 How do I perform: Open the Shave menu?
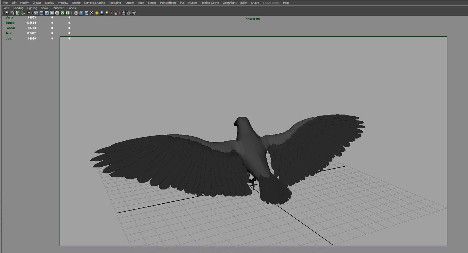[x=255, y=3]
